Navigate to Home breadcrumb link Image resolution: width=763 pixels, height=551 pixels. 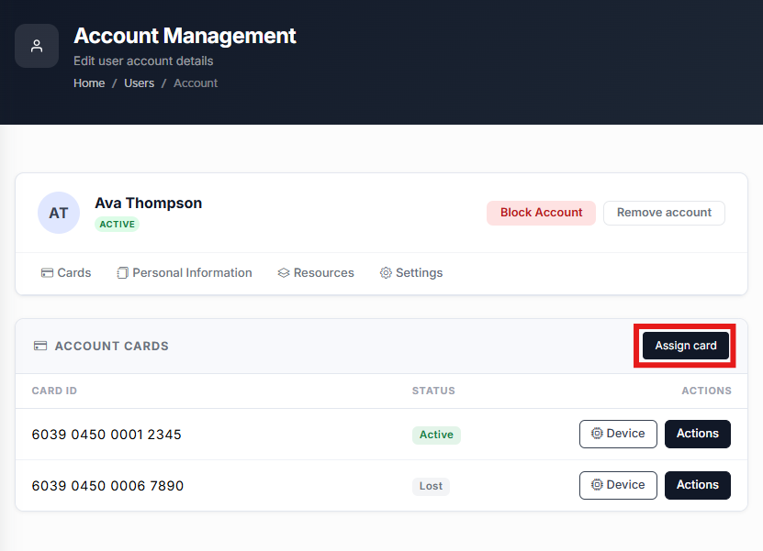(89, 83)
